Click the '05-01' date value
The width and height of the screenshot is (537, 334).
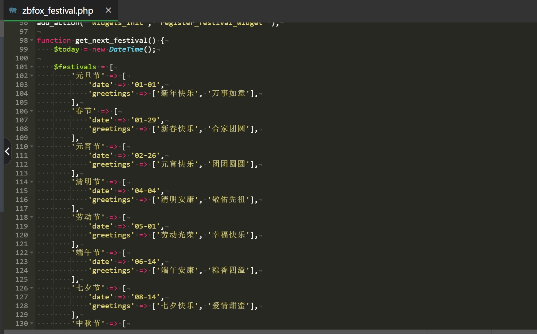[146, 226]
